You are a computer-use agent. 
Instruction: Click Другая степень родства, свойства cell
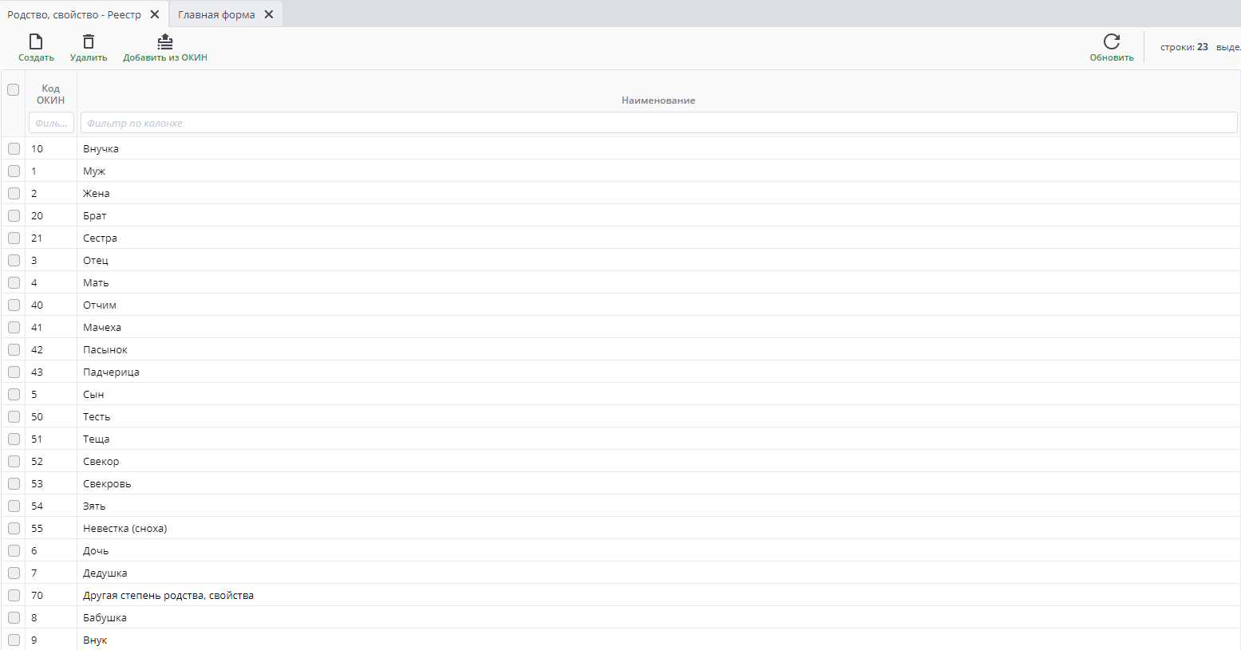point(658,595)
